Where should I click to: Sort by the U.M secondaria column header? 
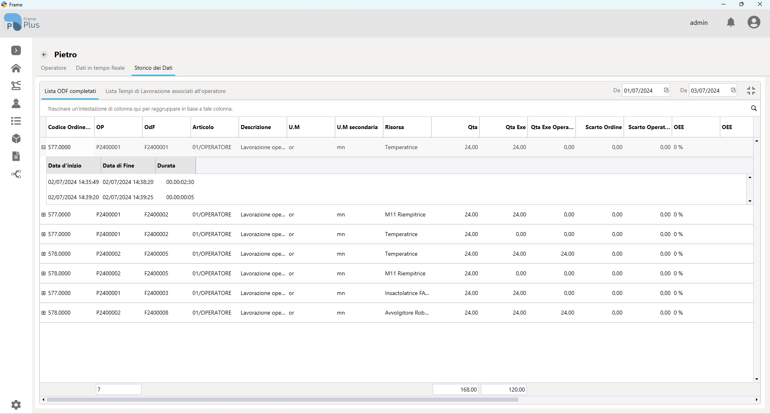pyautogui.click(x=359, y=127)
